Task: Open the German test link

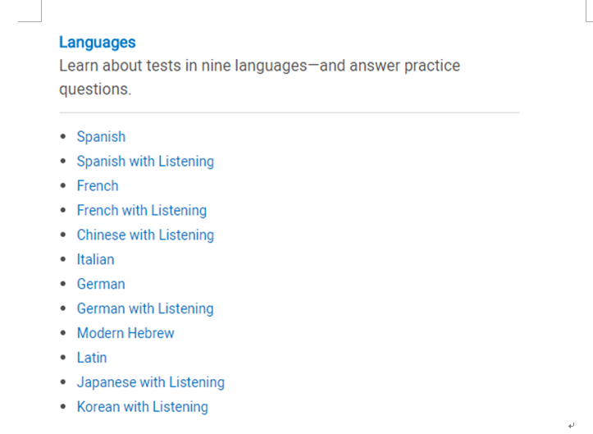Action: [x=101, y=284]
